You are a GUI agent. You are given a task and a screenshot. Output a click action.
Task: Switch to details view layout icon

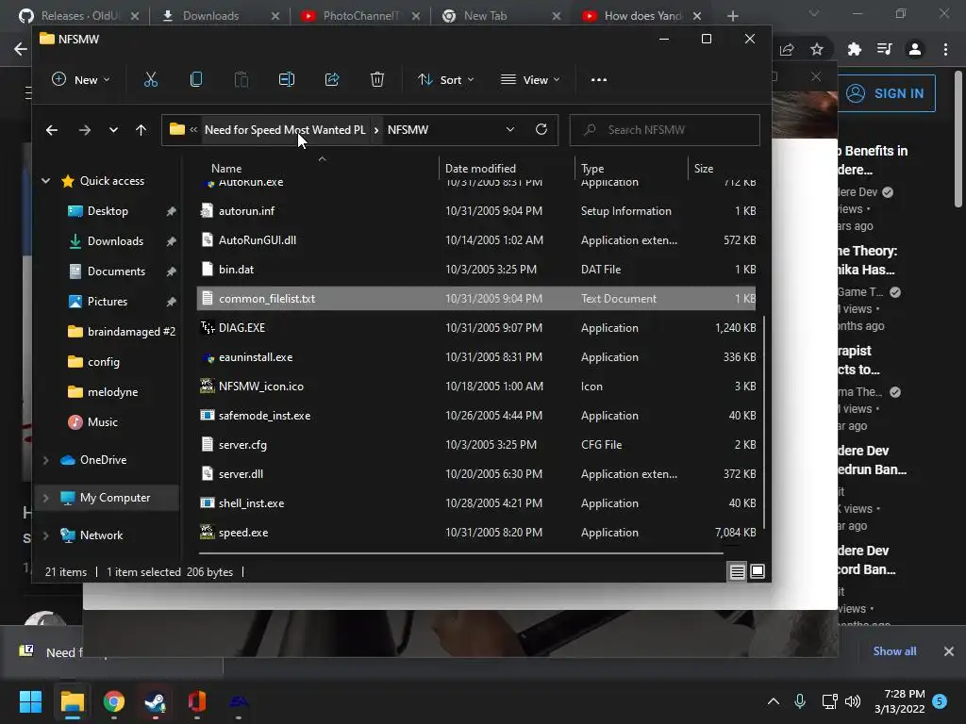pyautogui.click(x=738, y=571)
